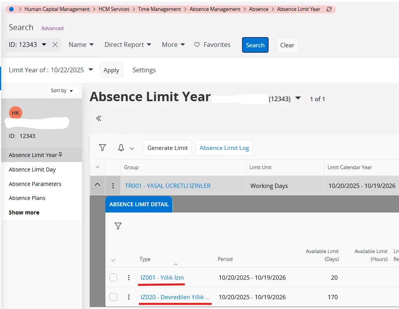Click pin icon beside Absence Limit Year

tap(60, 155)
